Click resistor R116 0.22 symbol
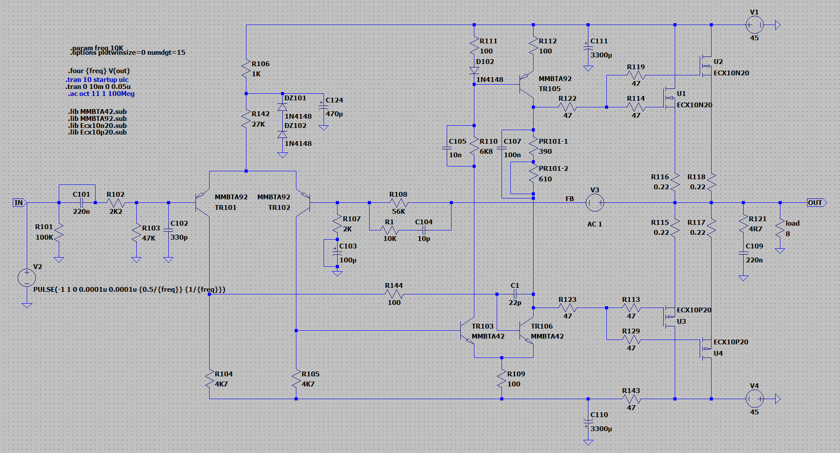 pyautogui.click(x=675, y=182)
